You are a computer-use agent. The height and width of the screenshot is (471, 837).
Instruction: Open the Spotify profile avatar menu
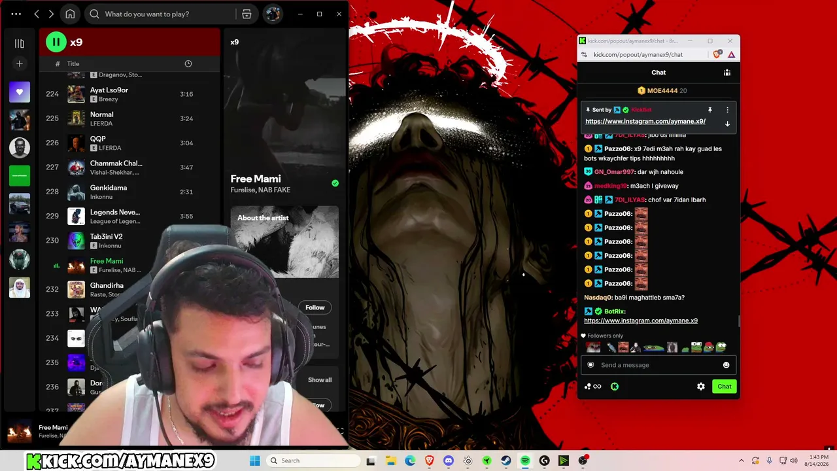tap(273, 14)
